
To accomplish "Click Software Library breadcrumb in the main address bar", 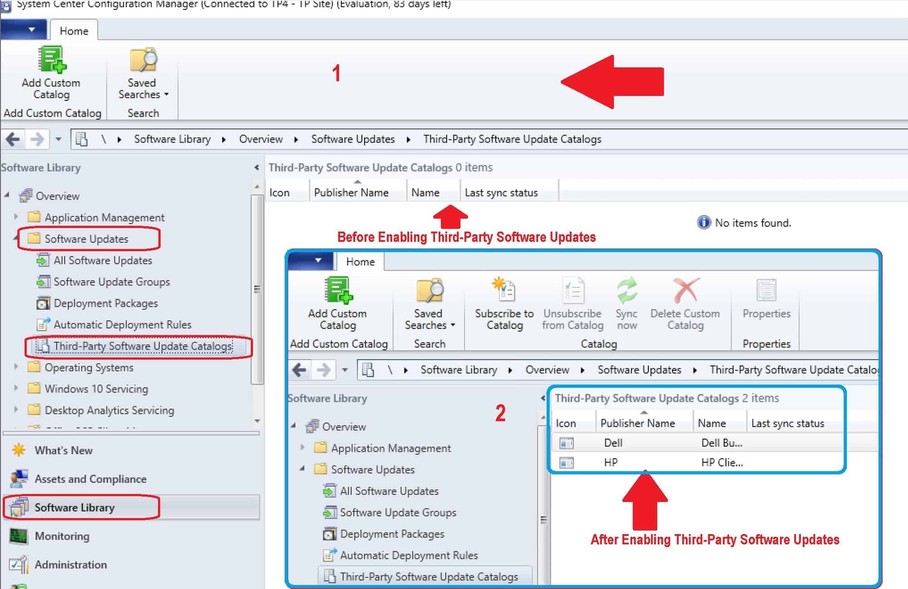I will pyautogui.click(x=173, y=139).
